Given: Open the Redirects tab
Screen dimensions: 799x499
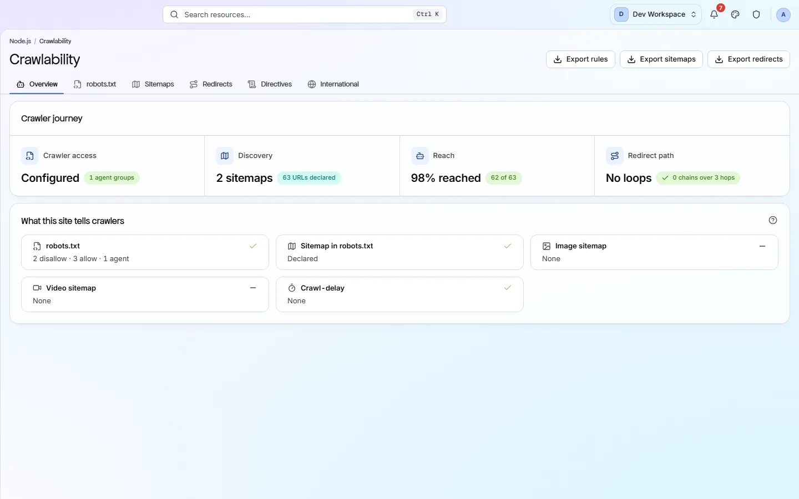Looking at the screenshot, I should pos(211,84).
